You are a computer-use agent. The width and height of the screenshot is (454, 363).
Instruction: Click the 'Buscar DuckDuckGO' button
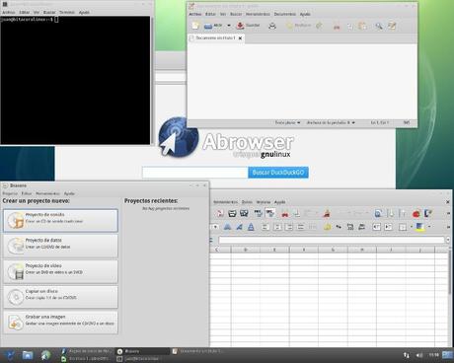point(278,173)
